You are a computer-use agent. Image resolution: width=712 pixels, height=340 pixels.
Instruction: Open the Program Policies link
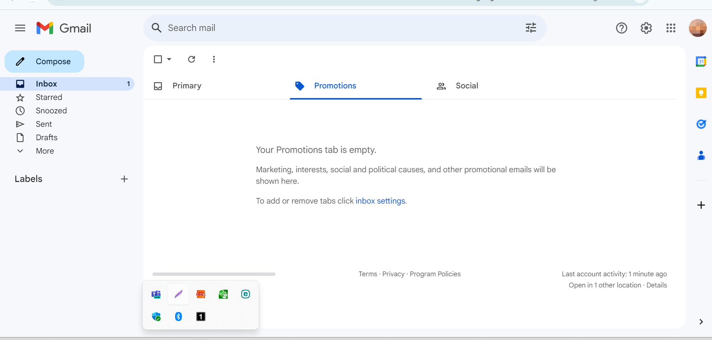coord(435,274)
